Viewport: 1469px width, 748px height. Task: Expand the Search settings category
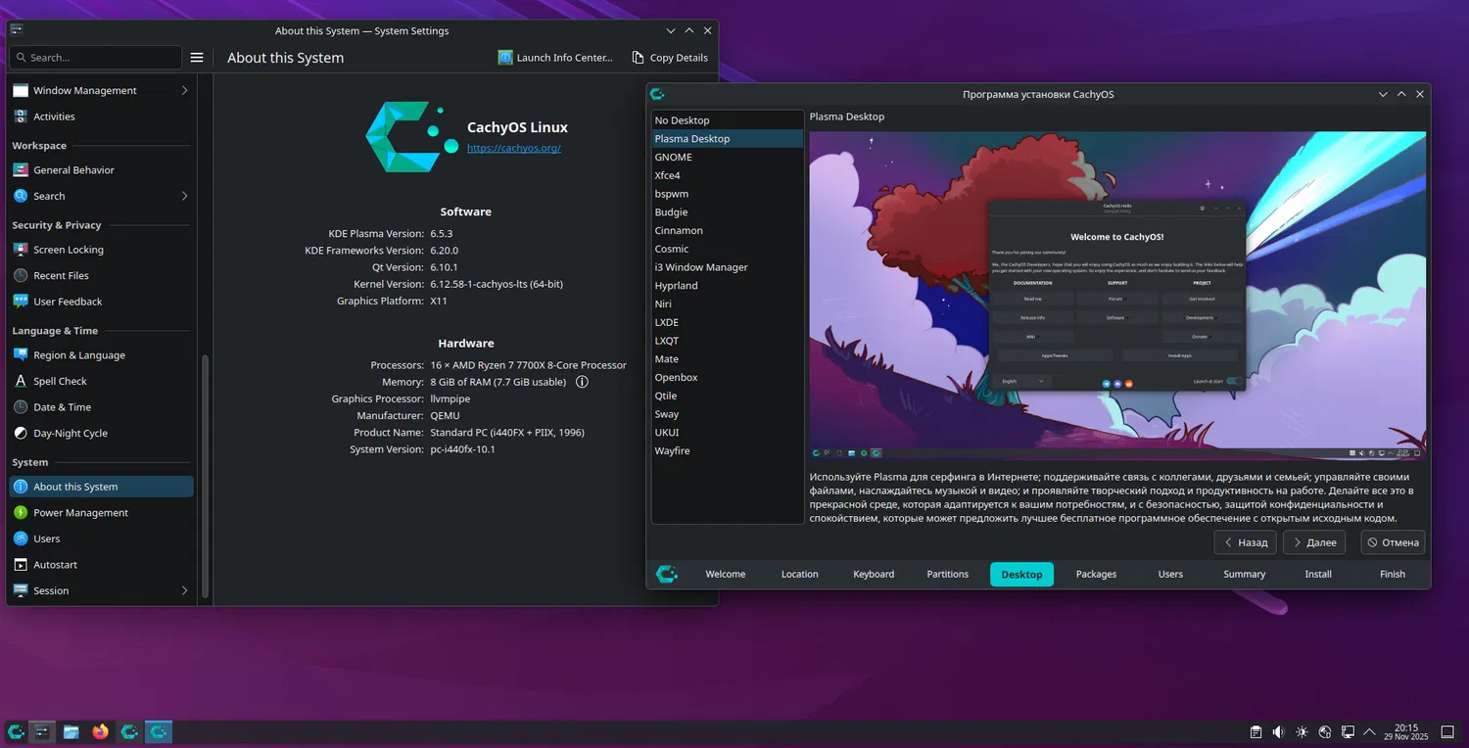click(x=101, y=196)
